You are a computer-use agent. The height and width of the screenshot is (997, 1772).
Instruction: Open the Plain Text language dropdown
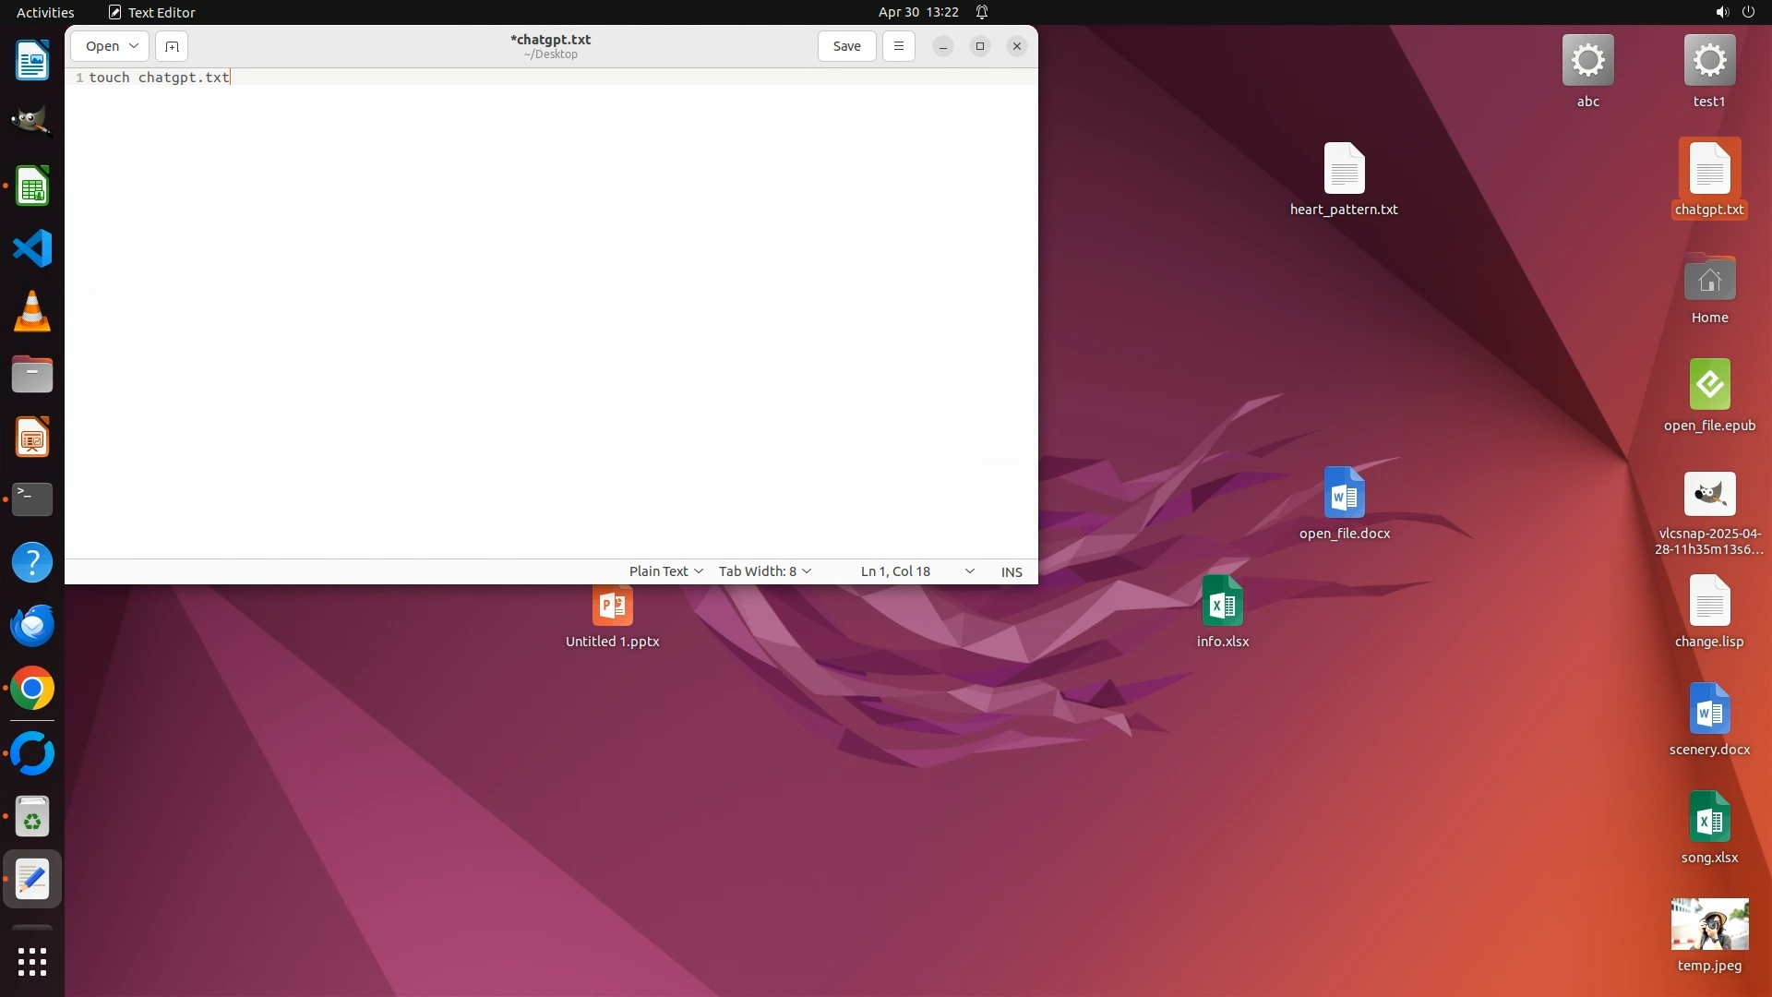[x=665, y=571]
